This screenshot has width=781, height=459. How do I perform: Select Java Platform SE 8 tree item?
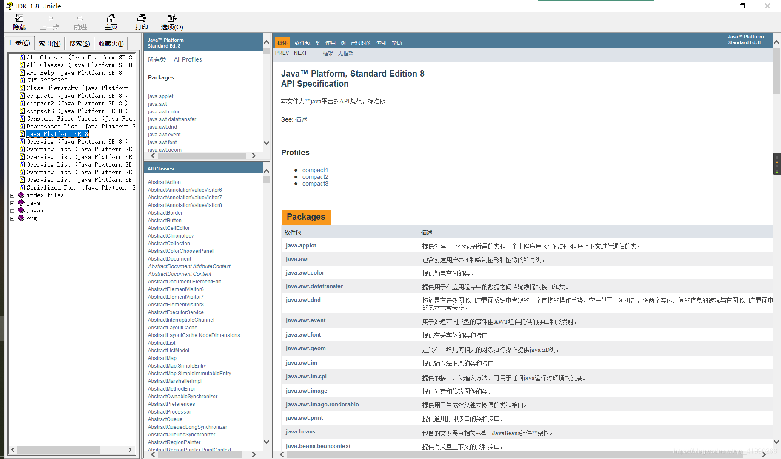point(57,134)
